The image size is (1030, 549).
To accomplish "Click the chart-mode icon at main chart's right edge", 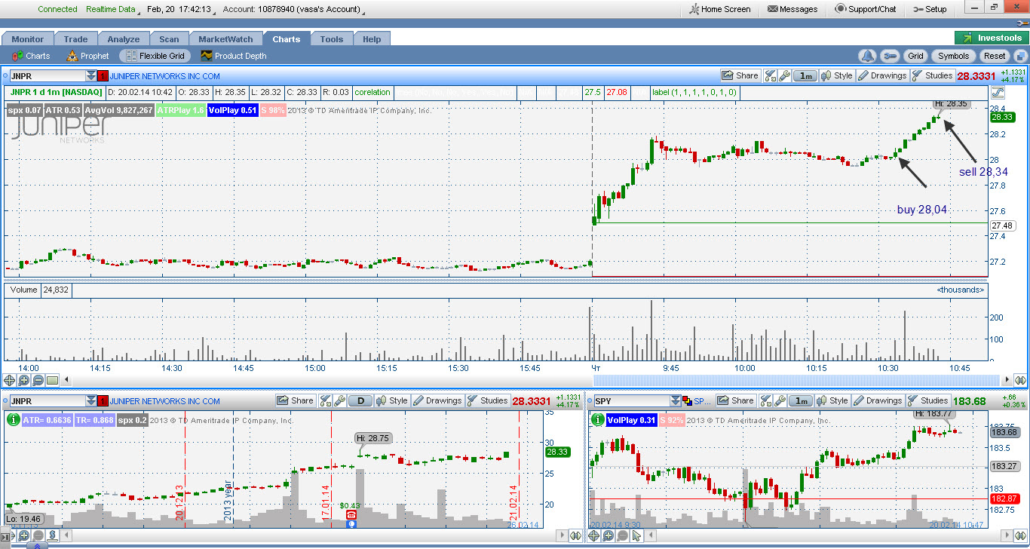I will point(998,93).
